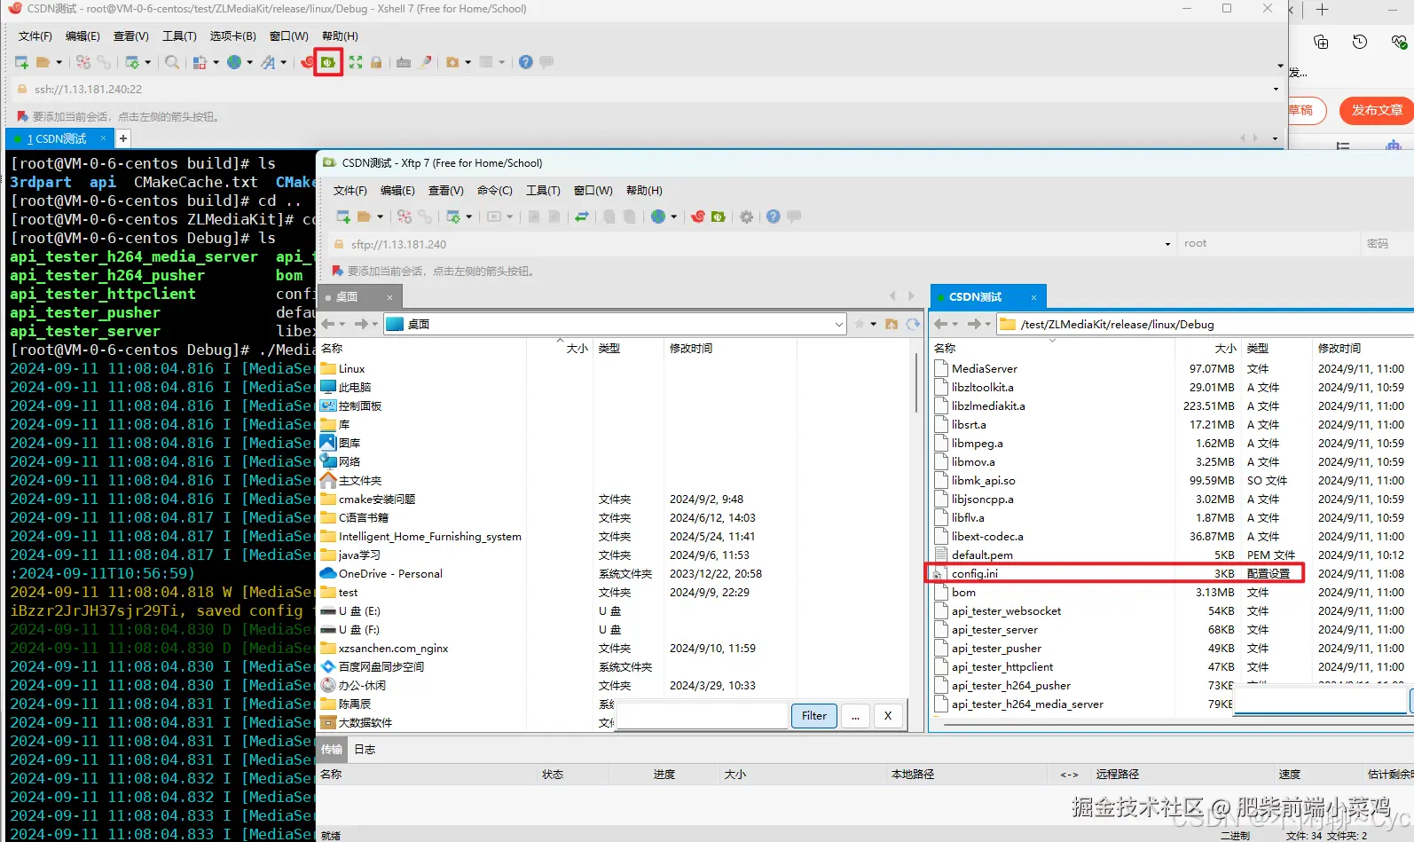
Task: Open Xftp 查看(V) menu
Action: pos(446,191)
